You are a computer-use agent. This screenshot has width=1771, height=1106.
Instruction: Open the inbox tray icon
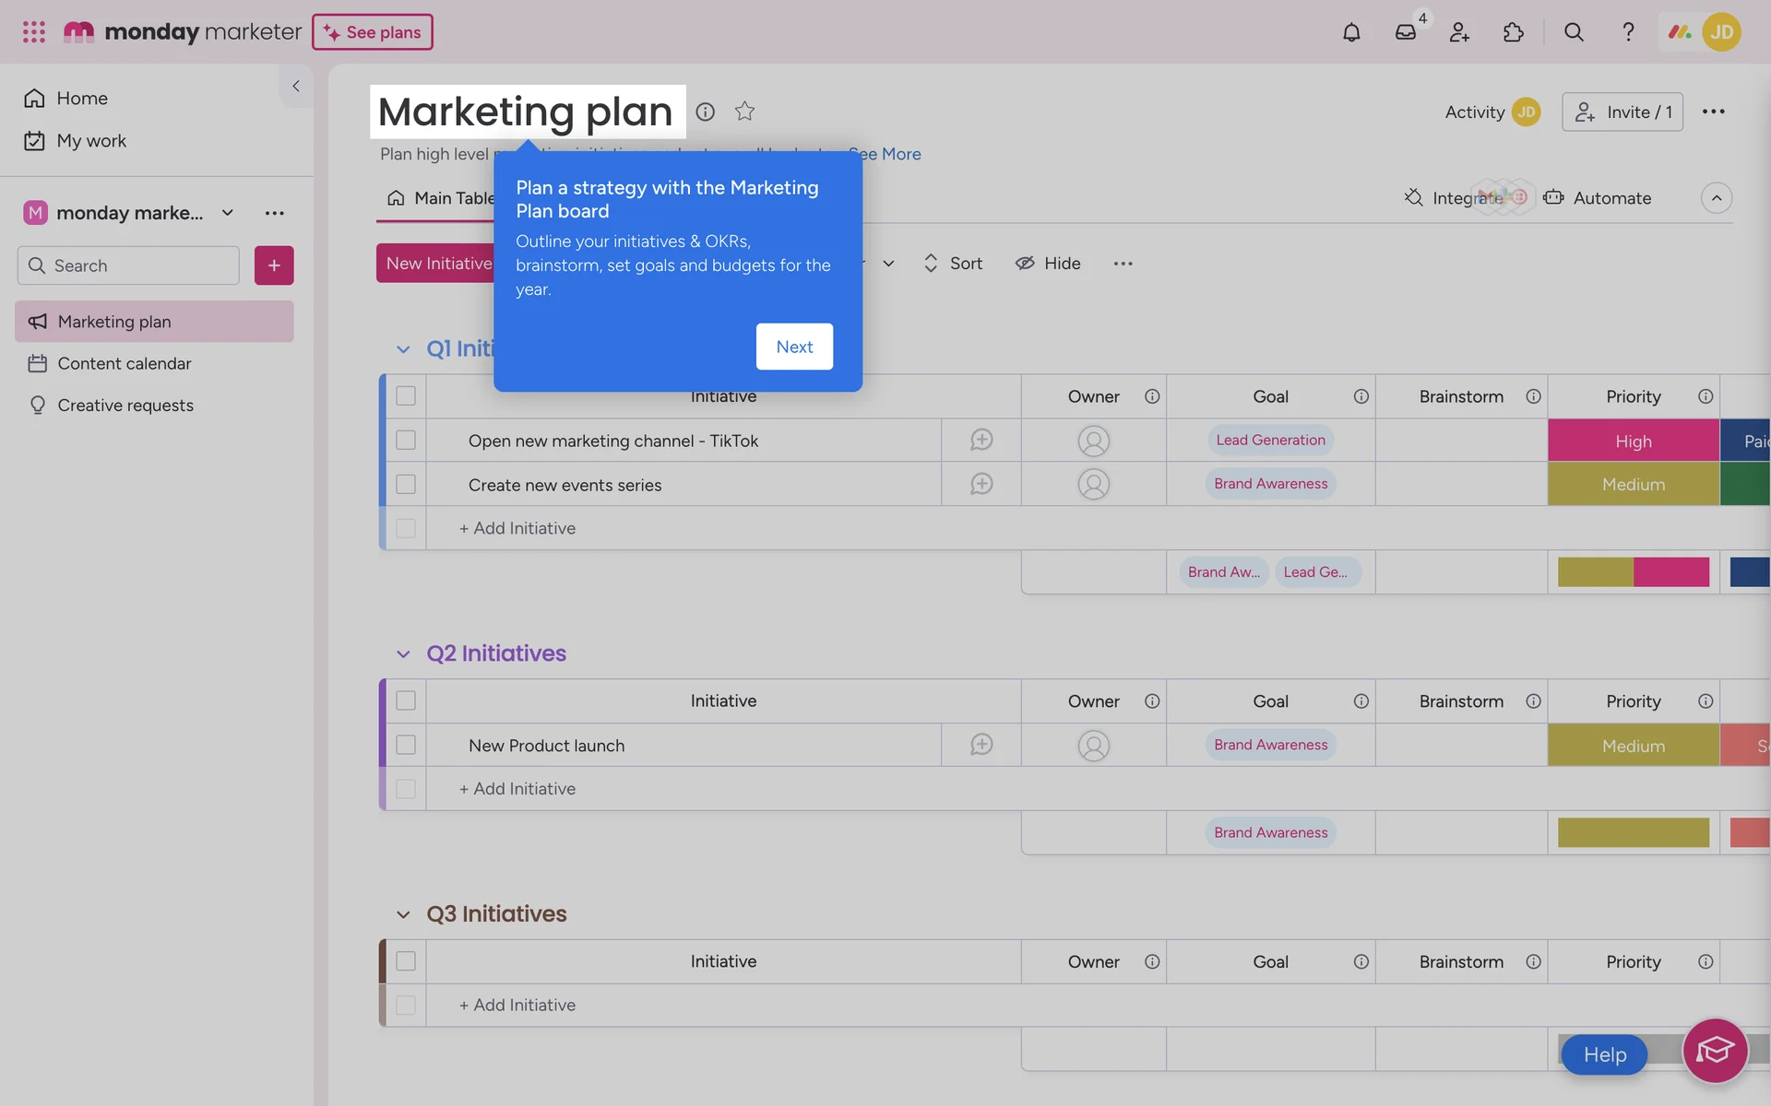[1405, 32]
